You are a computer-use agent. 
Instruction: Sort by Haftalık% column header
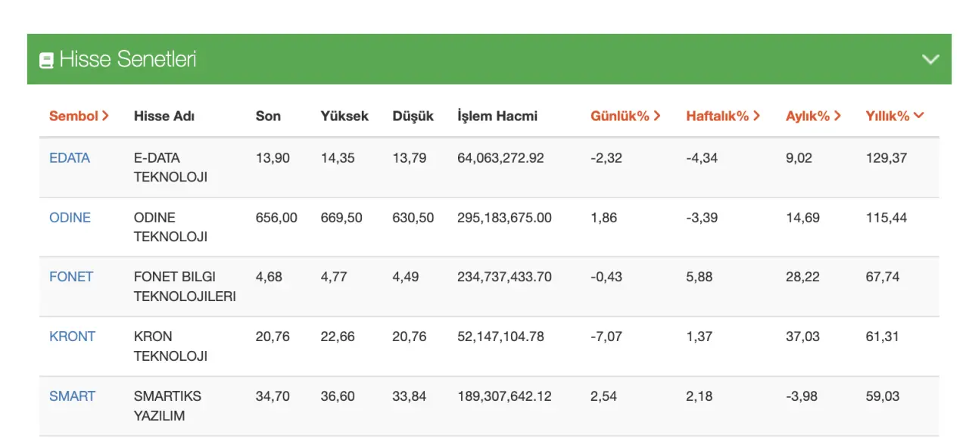click(723, 116)
